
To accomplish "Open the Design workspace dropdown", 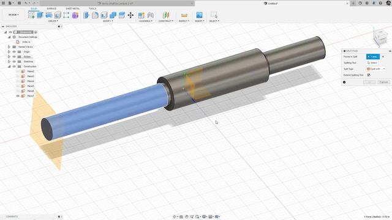I will [x=13, y=15].
